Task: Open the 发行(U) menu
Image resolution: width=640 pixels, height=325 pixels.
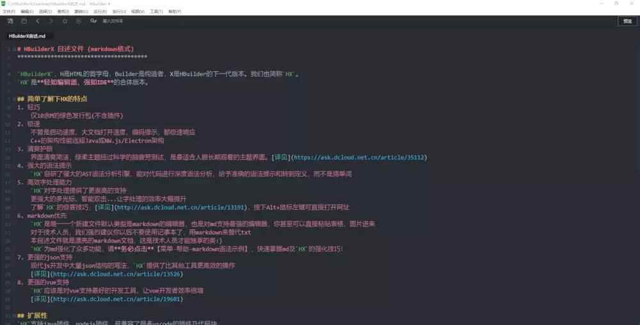Action: (x=119, y=12)
